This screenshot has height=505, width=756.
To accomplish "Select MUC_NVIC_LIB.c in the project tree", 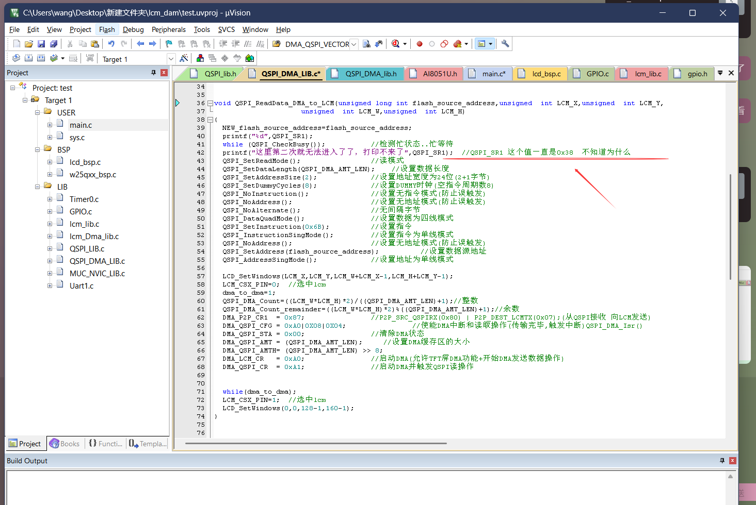I will pos(97,273).
